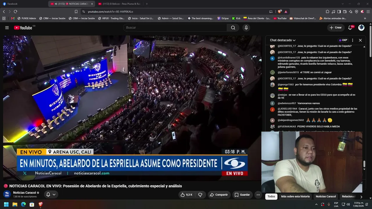Screen dimensions: 372x209
Task: Show hidden bookmarks with the chevron
Action: 365,18
